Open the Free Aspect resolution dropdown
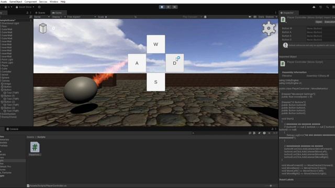Viewport: 335px width, 188px height. (82, 17)
